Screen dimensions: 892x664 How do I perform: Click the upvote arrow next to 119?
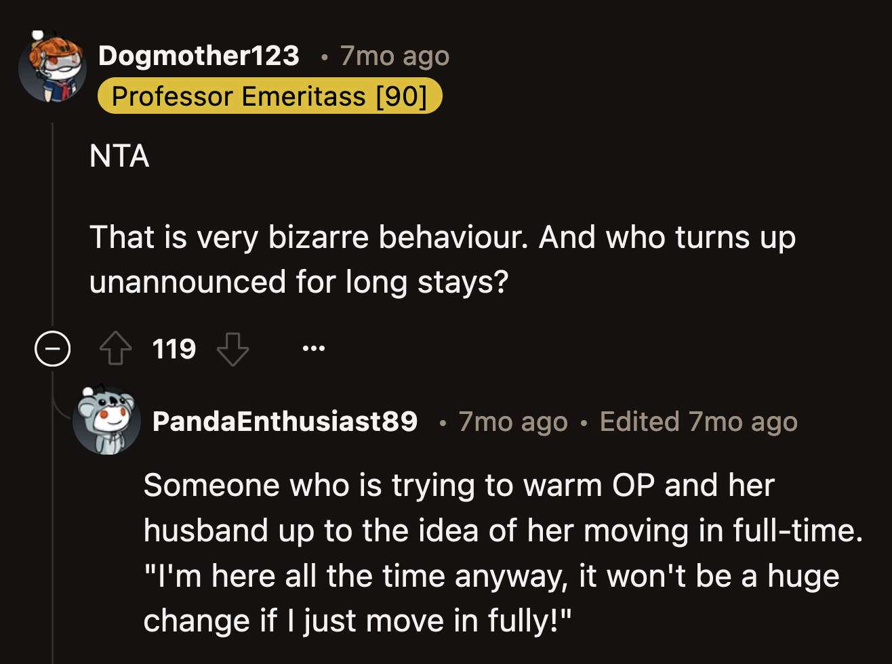[115, 348]
